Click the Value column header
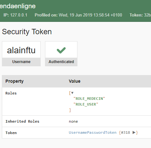Viewport: 151px width, 148px height. 75,81
